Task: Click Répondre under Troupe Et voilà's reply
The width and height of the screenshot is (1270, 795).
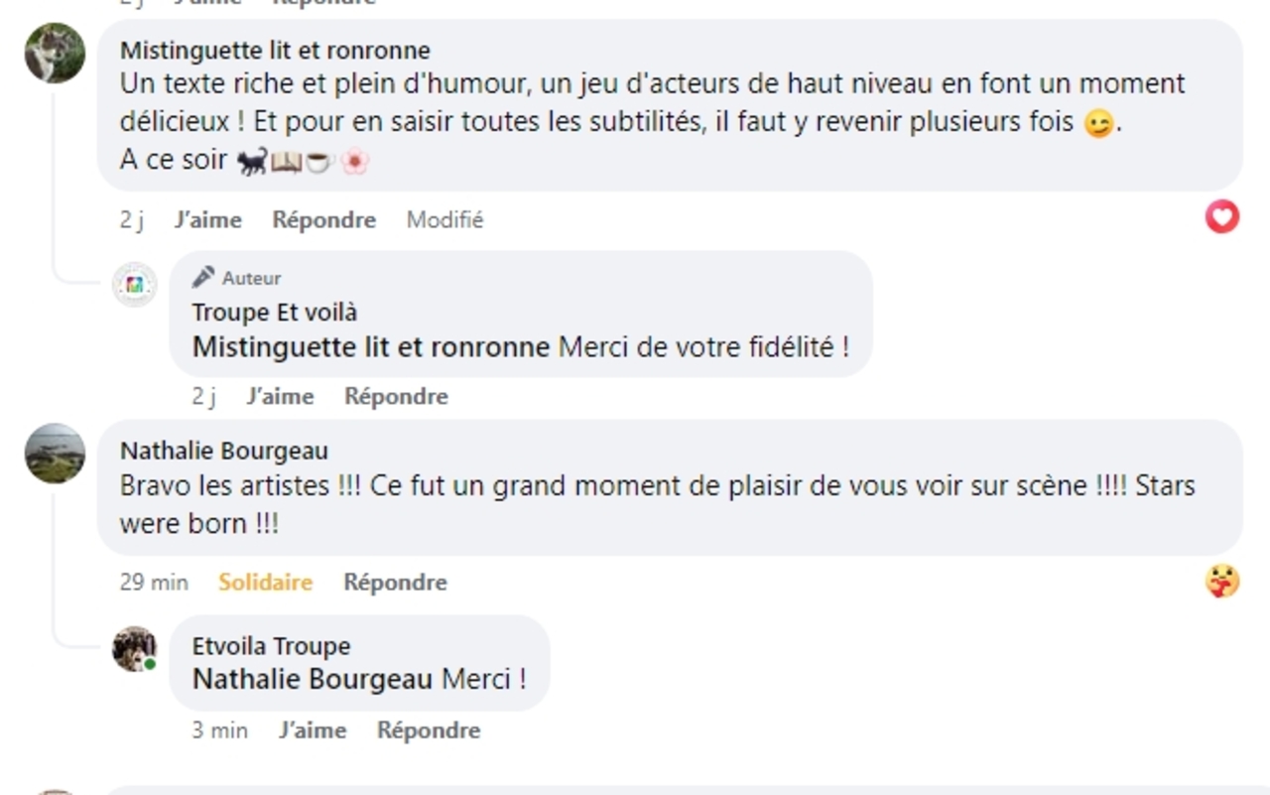Action: [396, 397]
